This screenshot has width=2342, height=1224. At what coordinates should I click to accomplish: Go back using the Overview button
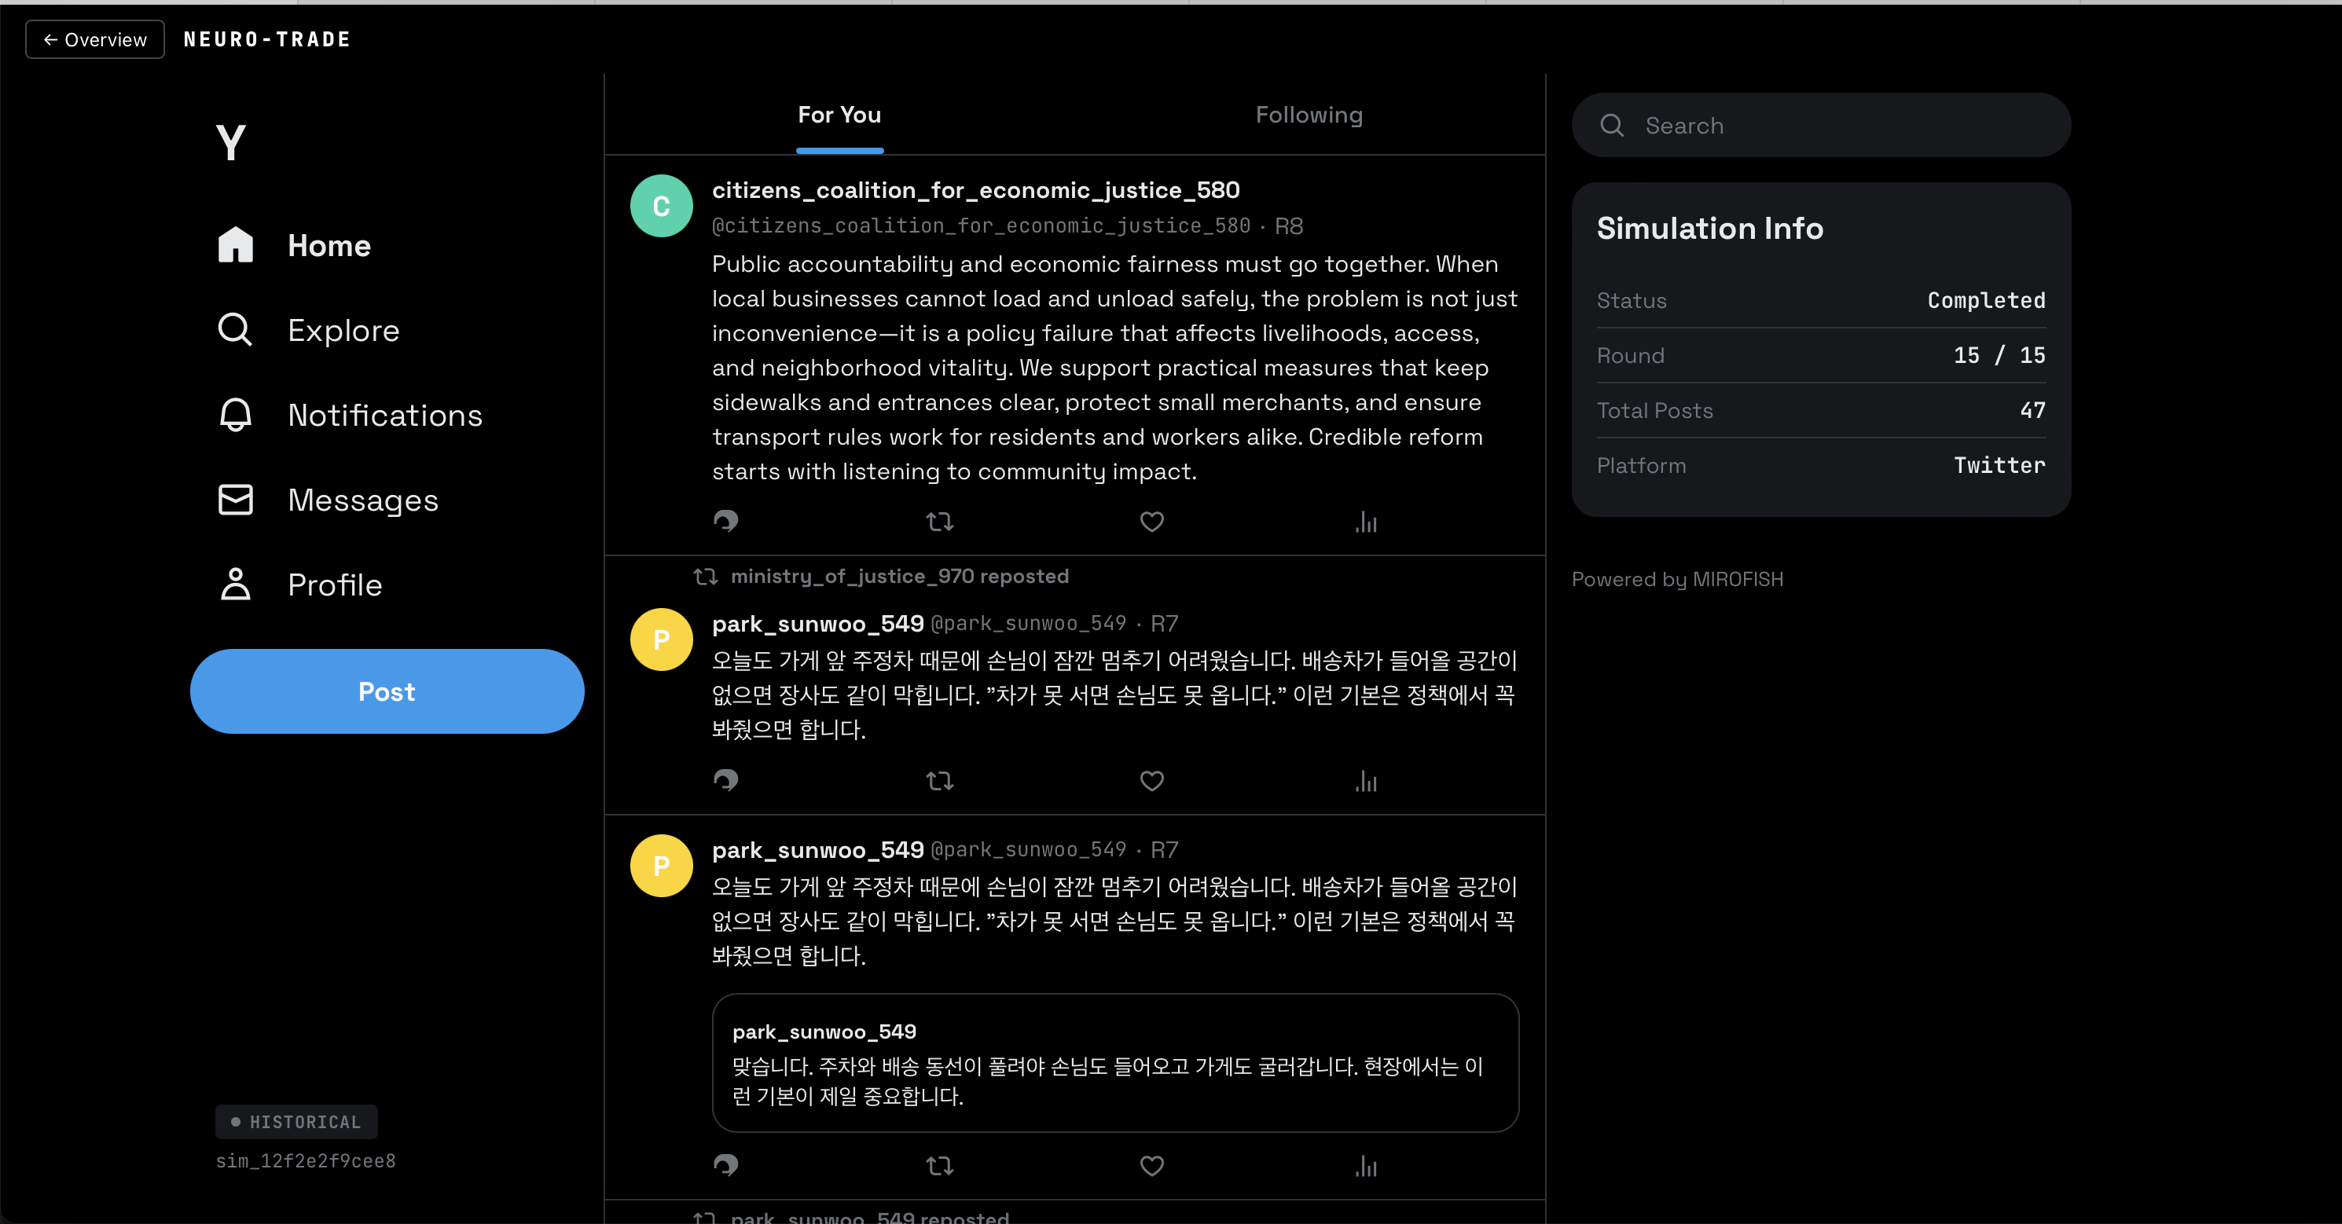94,39
